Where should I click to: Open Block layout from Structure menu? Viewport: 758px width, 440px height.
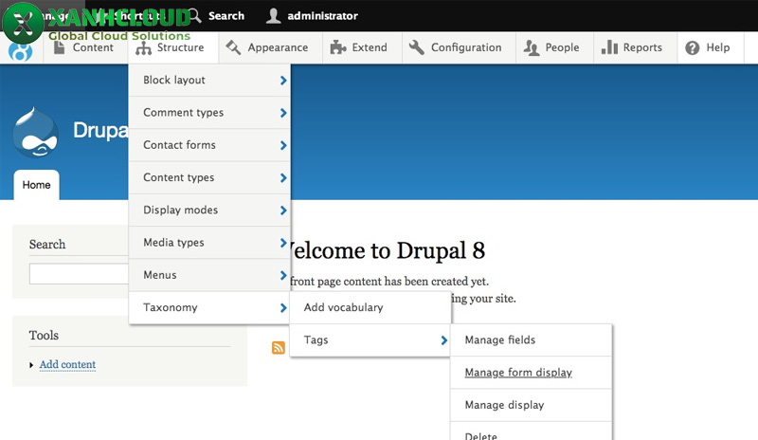(x=209, y=81)
